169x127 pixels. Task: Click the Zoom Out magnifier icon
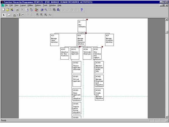point(46,10)
